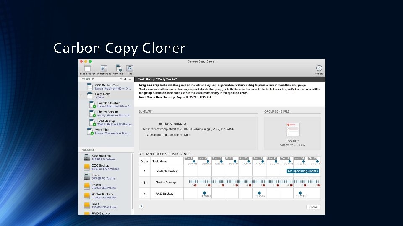Click the Order column header
Image resolution: width=403 pixels, height=226 pixels.
144,161
